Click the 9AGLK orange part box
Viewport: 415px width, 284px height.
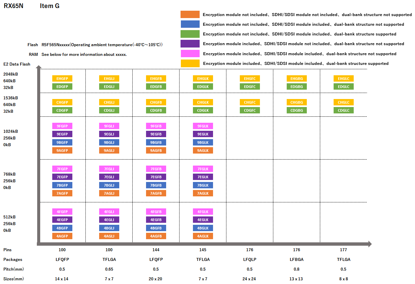(203, 151)
